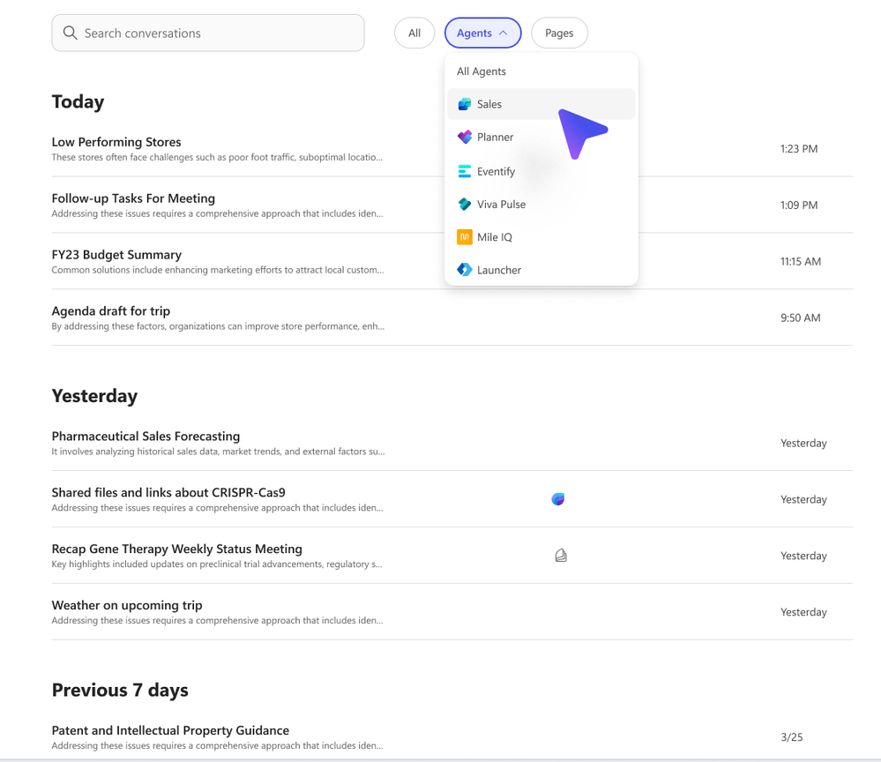881x762 pixels.
Task: Click the Launcher agent icon
Action: tap(465, 270)
